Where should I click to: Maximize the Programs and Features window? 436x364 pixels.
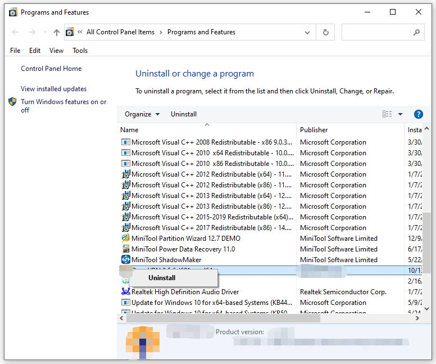click(x=393, y=12)
